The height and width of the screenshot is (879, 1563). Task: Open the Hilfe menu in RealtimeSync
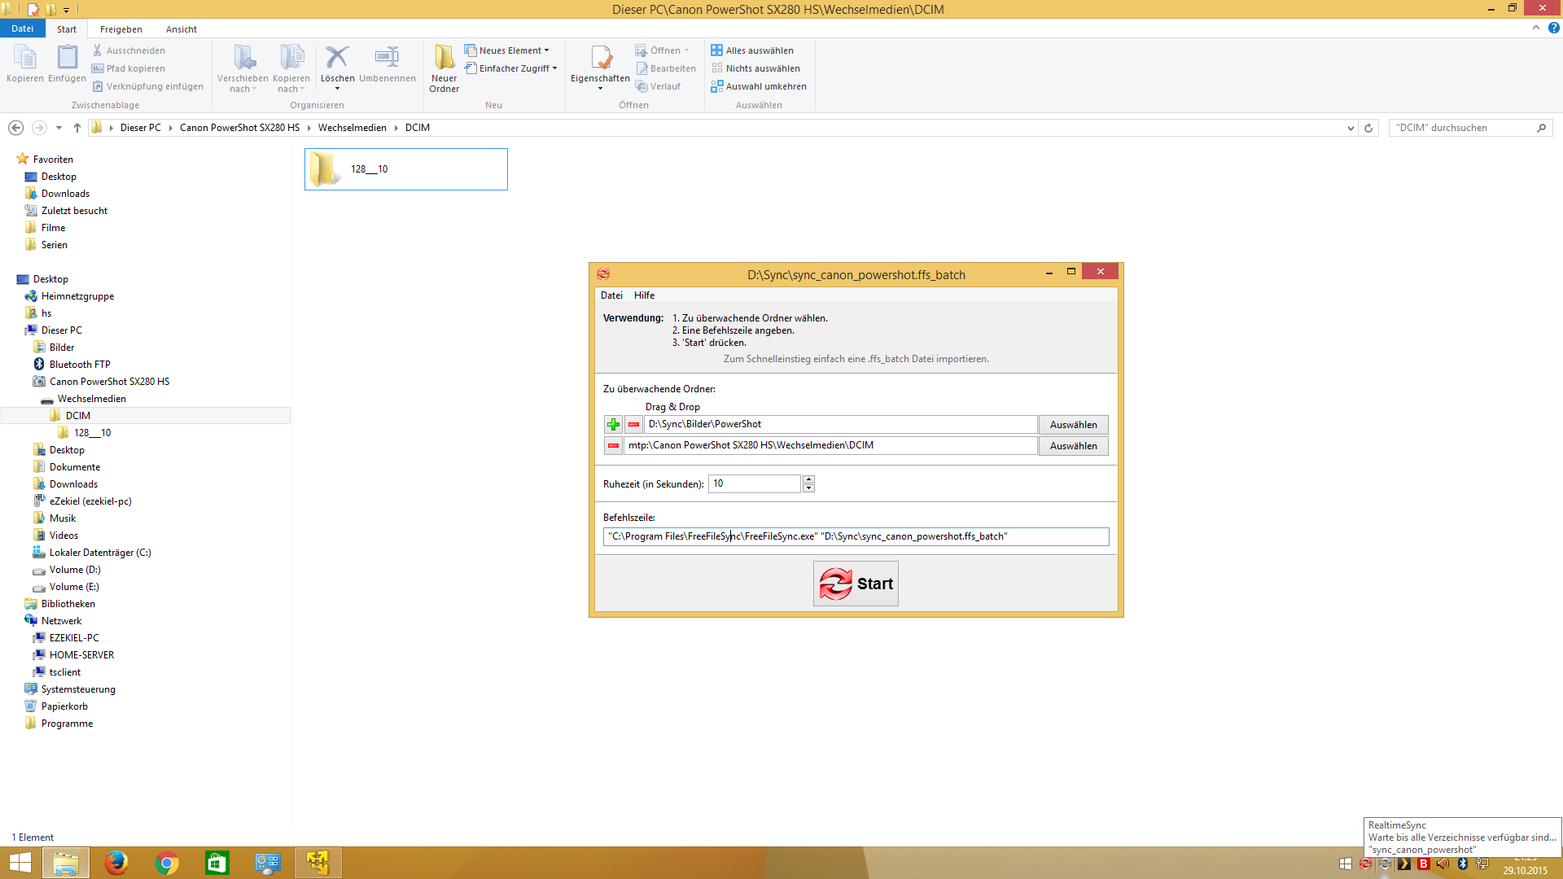point(644,295)
